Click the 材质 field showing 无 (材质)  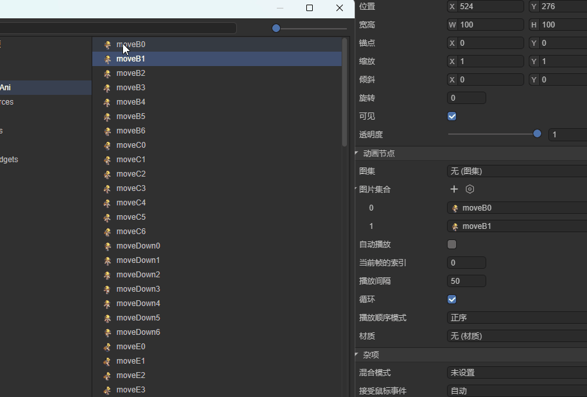[x=516, y=336]
